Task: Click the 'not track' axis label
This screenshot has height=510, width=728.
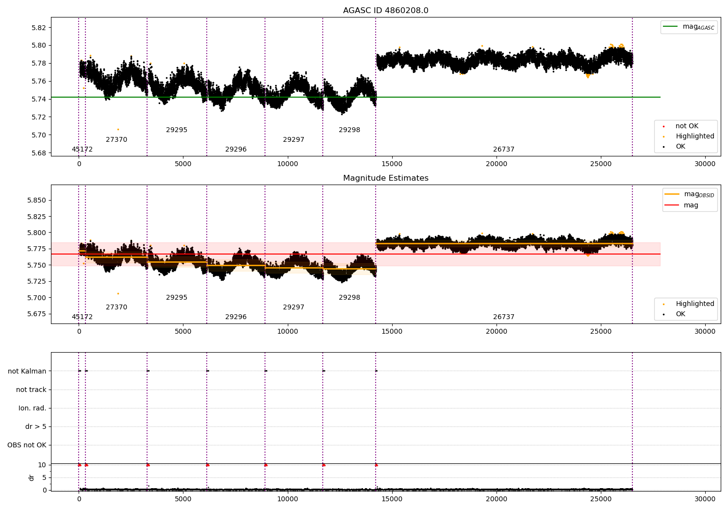Action: tap(31, 390)
